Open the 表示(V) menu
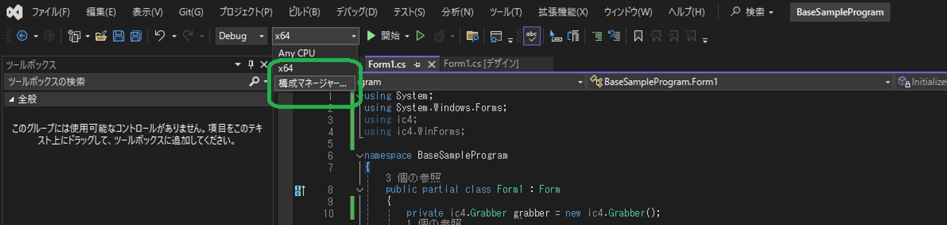947x225 pixels. 147,12
